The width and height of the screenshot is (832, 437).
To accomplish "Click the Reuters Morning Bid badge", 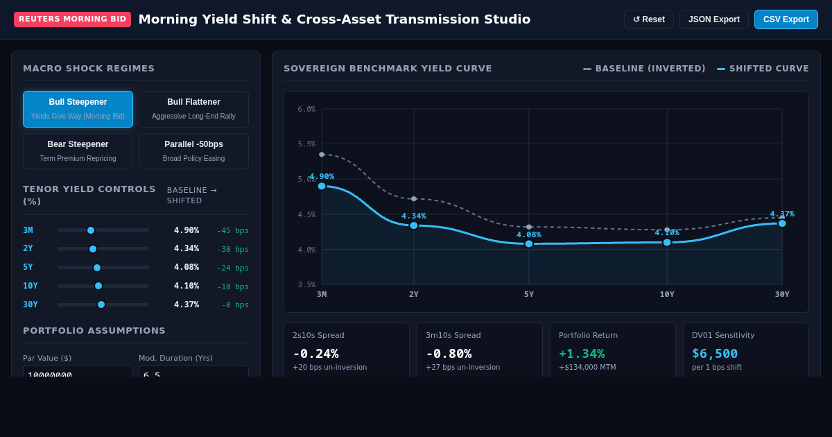I will (72, 19).
